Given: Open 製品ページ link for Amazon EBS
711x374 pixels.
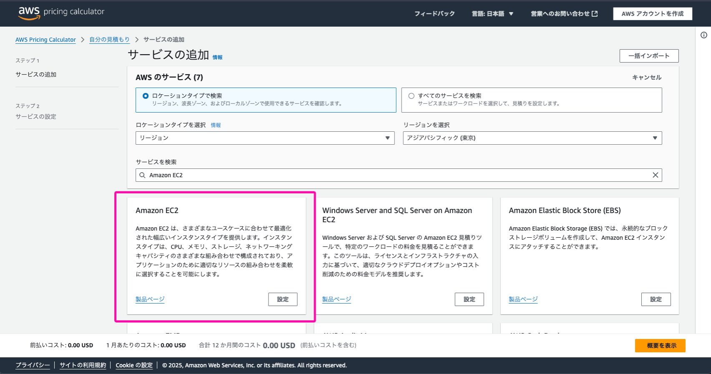Looking at the screenshot, I should [x=523, y=299].
